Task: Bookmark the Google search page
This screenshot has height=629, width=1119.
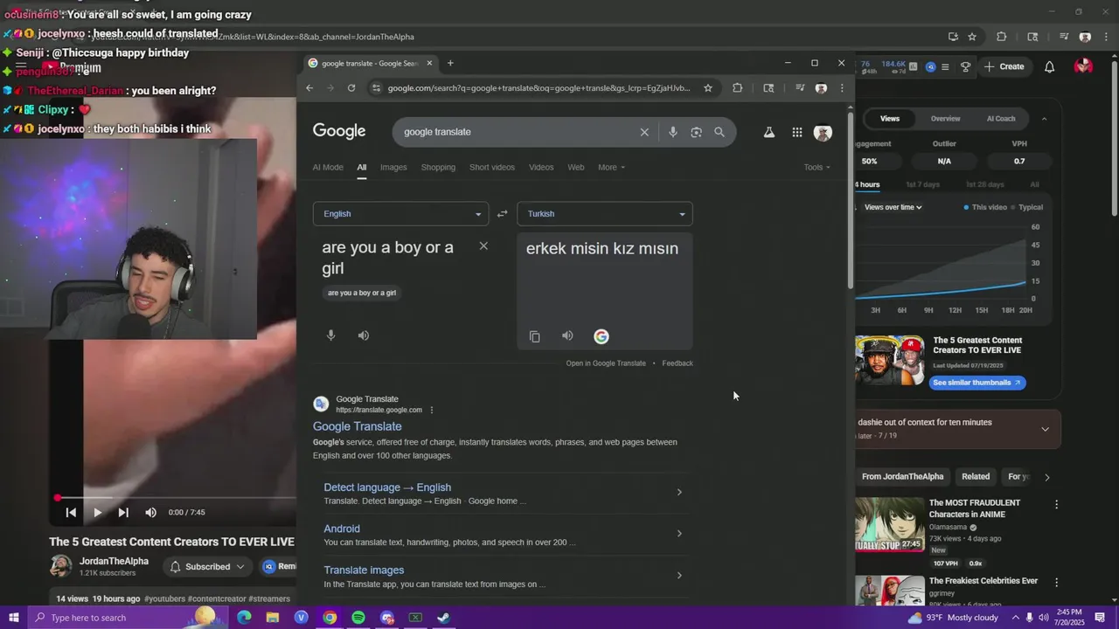Action: (x=708, y=88)
